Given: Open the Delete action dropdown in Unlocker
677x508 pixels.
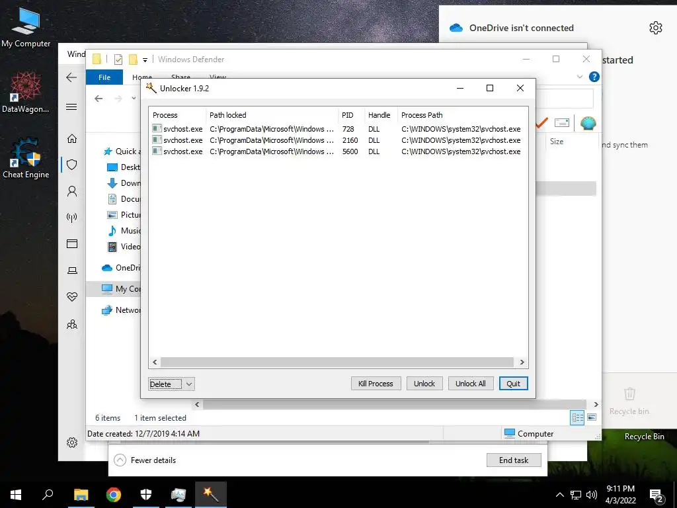Looking at the screenshot, I should coord(188,384).
